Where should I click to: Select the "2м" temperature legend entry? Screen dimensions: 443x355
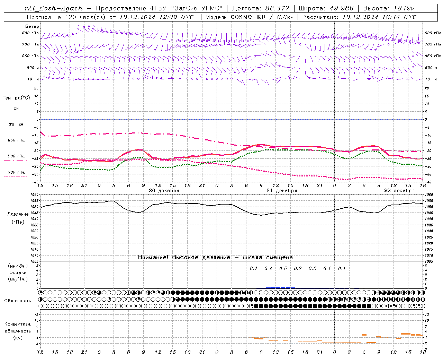click(16, 108)
